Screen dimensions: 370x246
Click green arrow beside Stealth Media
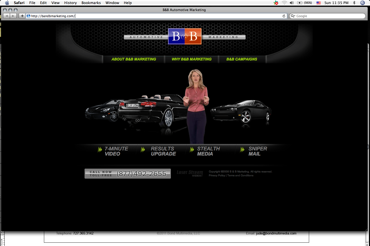coord(192,150)
